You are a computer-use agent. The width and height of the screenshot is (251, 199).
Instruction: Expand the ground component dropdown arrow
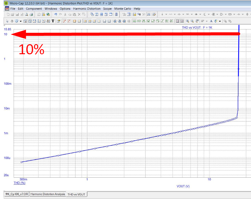click(x=166, y=14)
